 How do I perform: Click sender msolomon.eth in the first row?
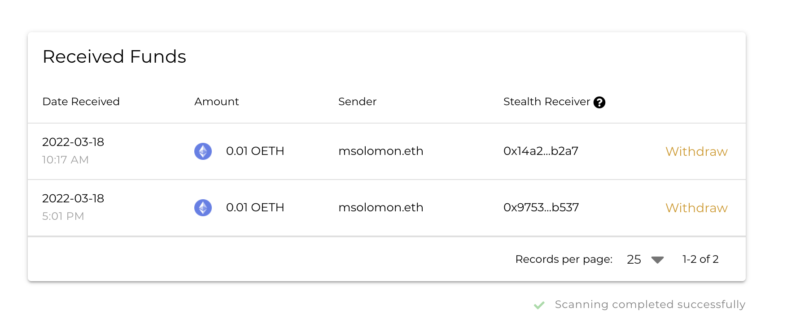tap(380, 151)
